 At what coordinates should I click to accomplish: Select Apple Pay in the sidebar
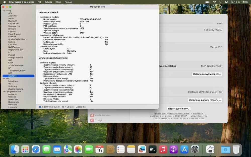click(x=13, y=16)
